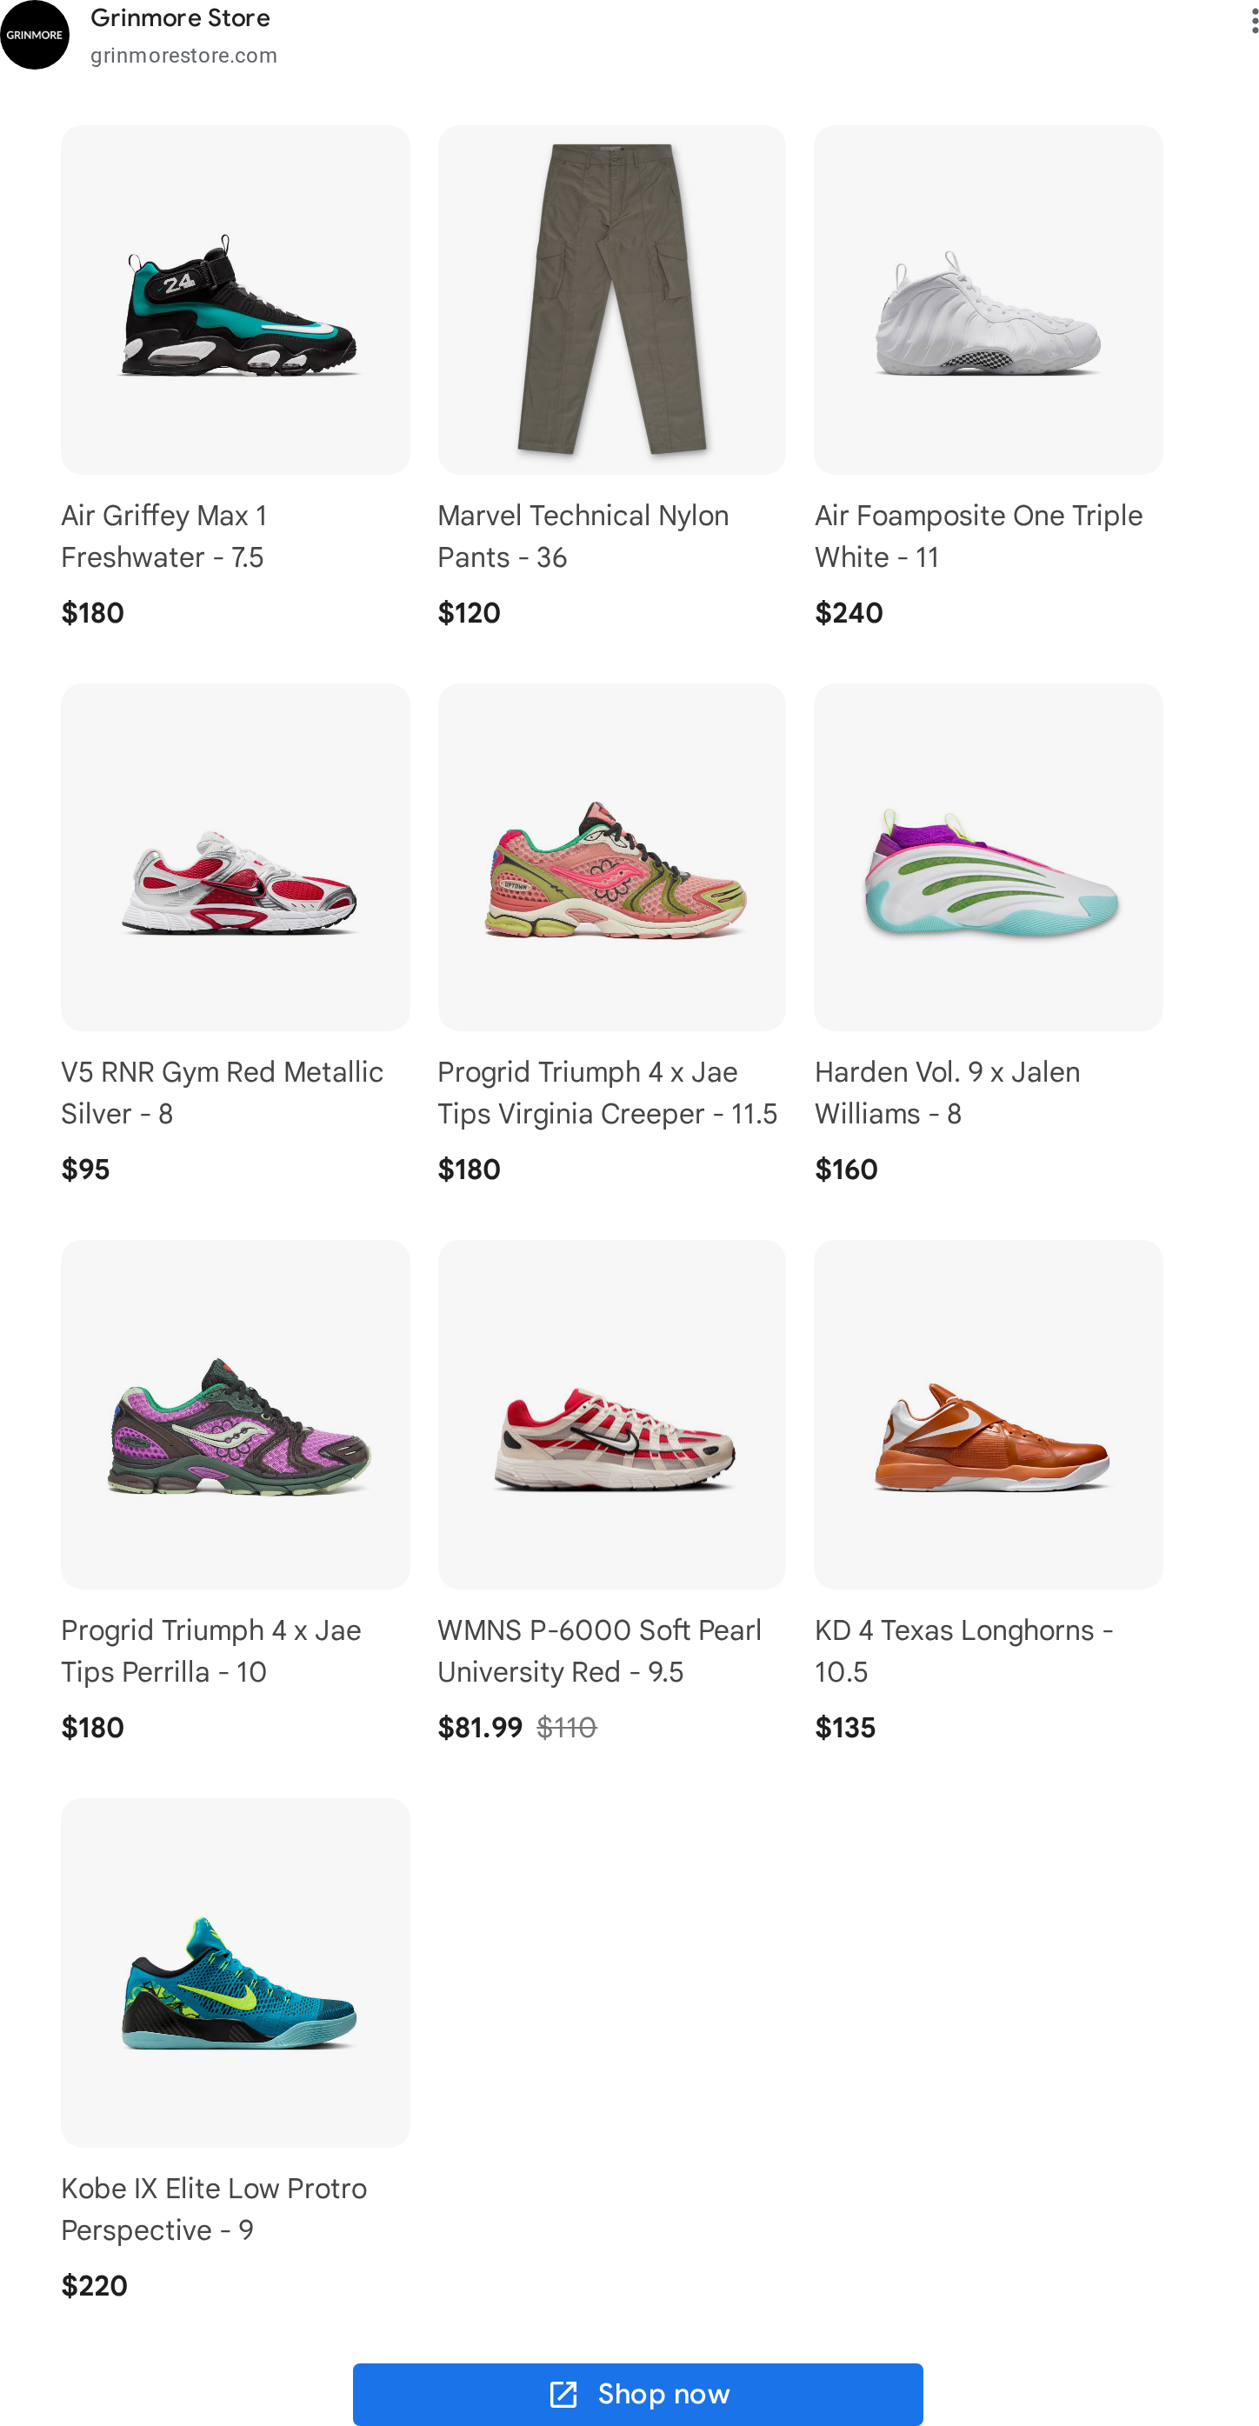
Task: Open the Progrid Triumph 4 Perrilla shoe image
Action: pyautogui.click(x=236, y=1415)
